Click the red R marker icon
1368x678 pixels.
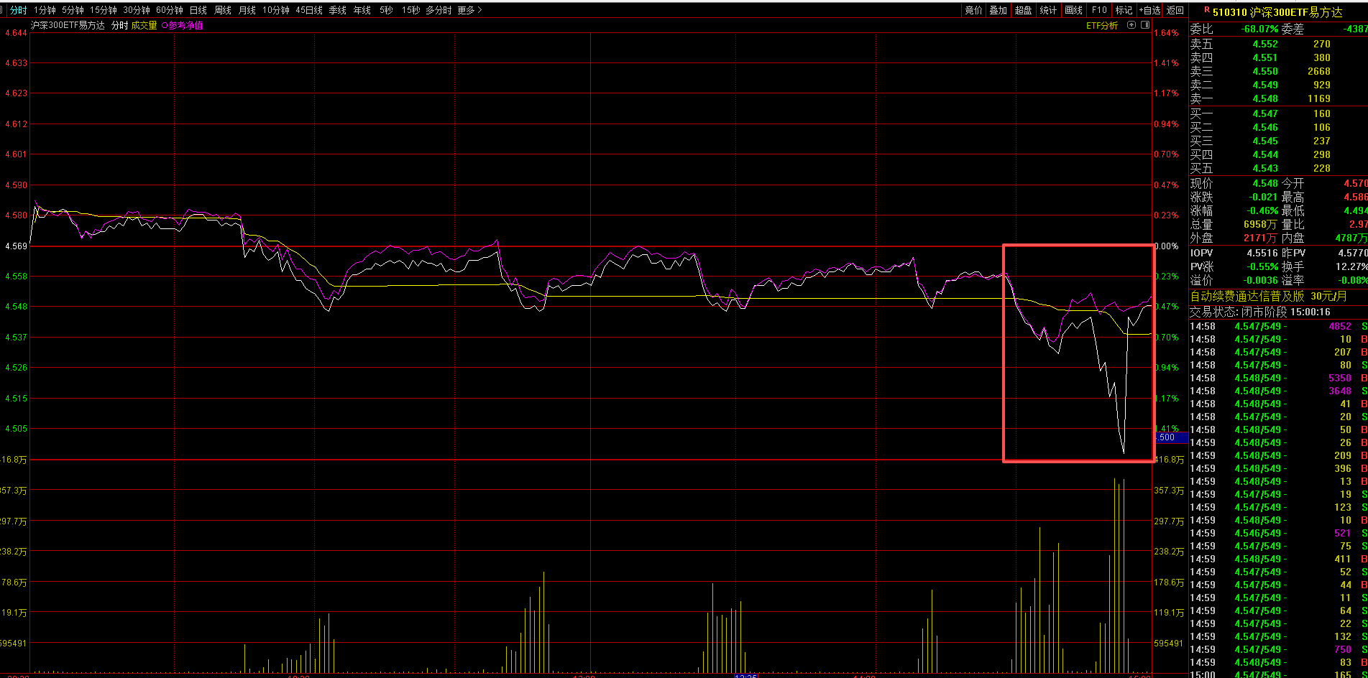click(x=1206, y=10)
